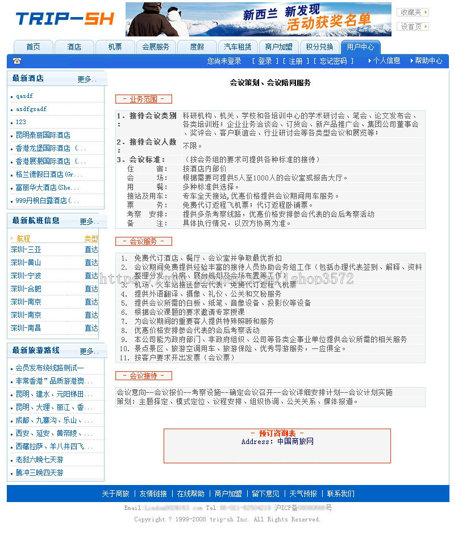This screenshot has width=454, height=555.
Task: Open route 非常香港品质港澳
Action: coord(54,381)
